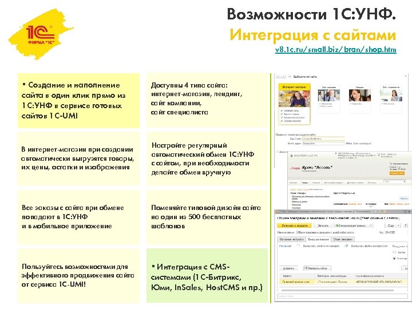412x309 pixels.
Task: Click the blue link at left of checkboxes
Action: pyautogui.click(x=285, y=246)
